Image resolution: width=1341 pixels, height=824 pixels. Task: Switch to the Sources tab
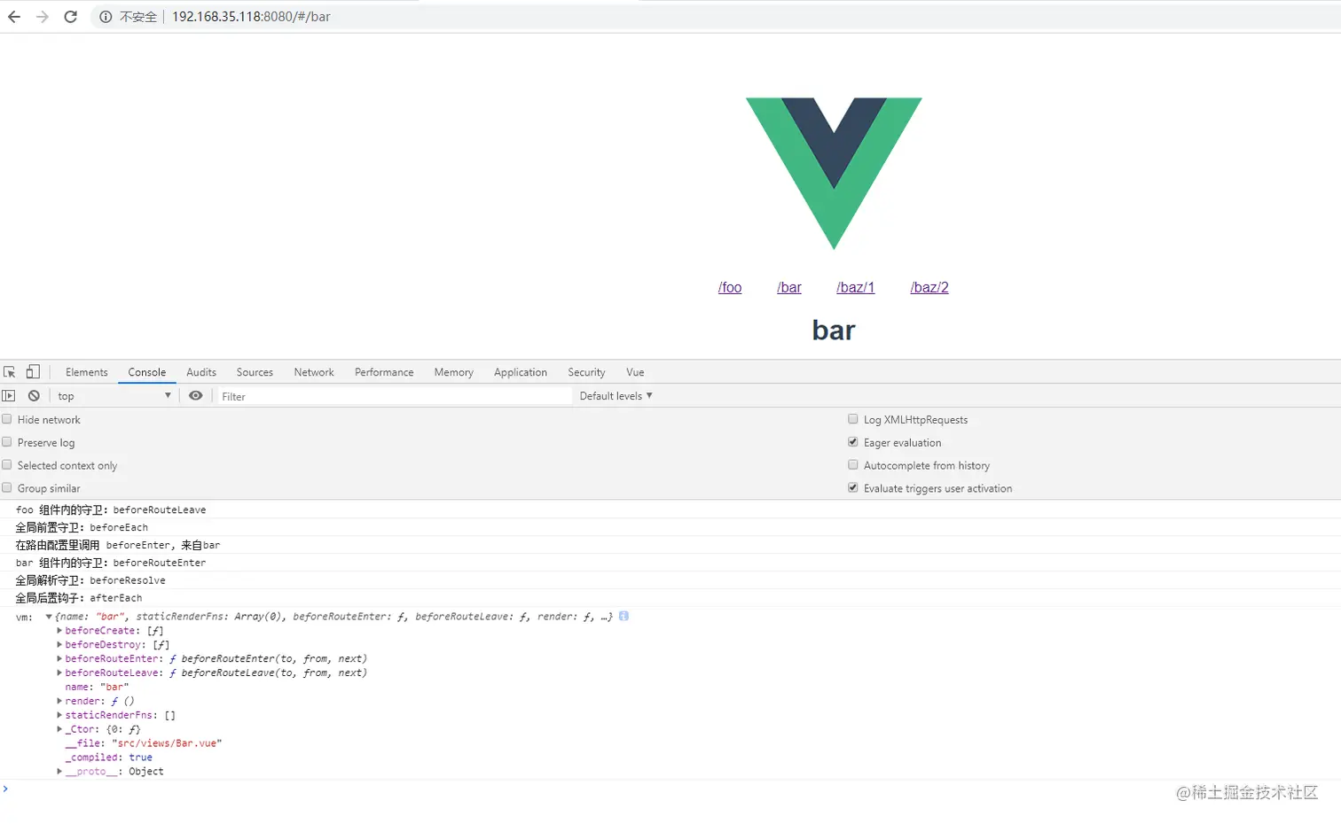(x=255, y=372)
